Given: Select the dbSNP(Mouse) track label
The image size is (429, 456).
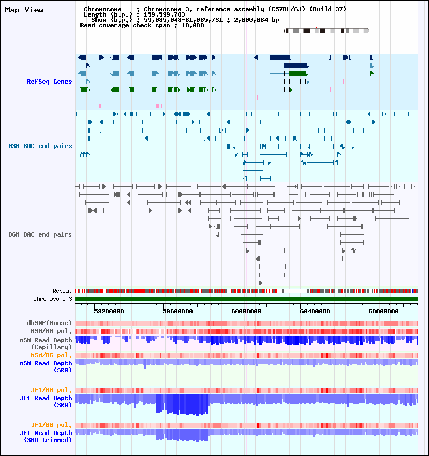Looking at the screenshot, I should point(49,323).
